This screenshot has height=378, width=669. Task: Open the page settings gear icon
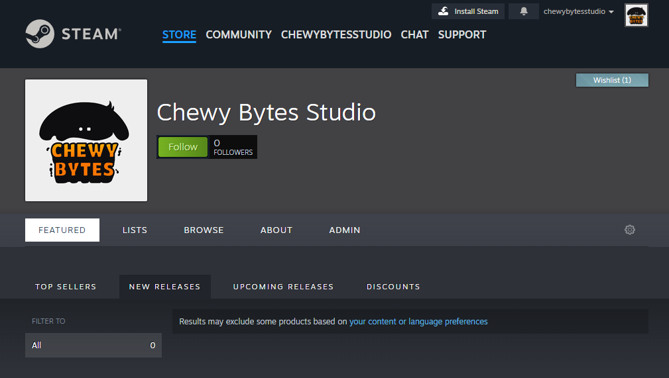630,230
